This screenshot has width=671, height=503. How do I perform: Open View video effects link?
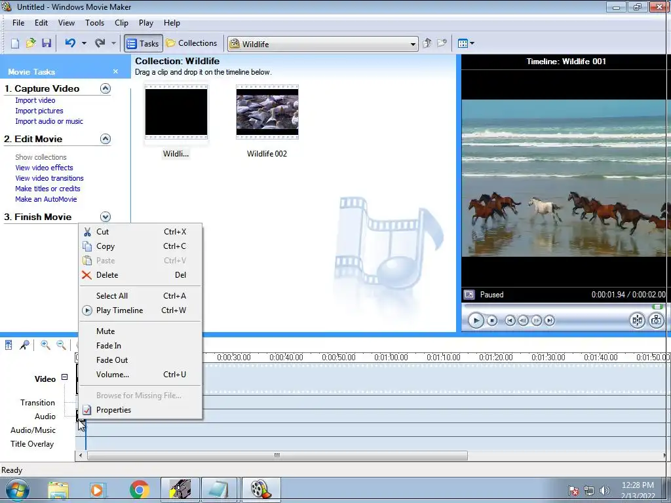[44, 168]
